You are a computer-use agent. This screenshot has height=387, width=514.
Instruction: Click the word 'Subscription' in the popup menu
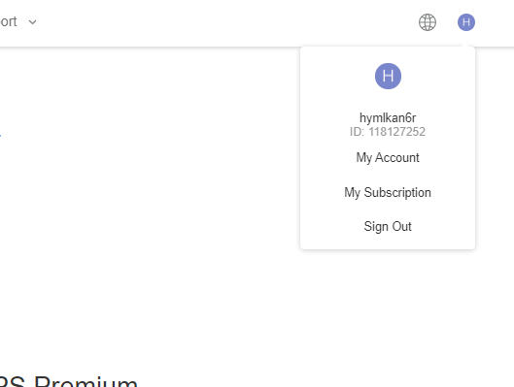point(397,192)
